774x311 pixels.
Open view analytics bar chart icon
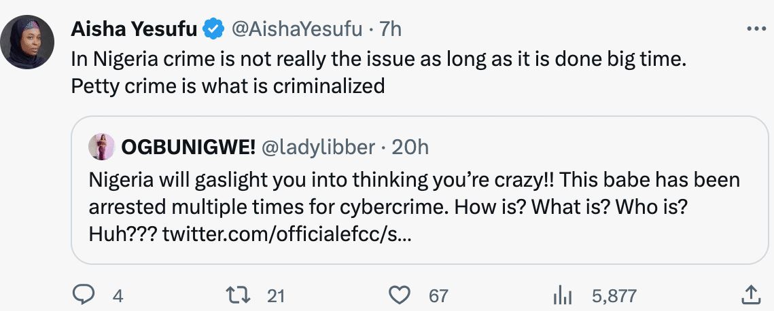(565, 295)
